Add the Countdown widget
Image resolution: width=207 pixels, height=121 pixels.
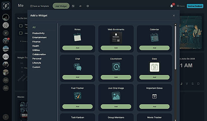click(x=116, y=77)
